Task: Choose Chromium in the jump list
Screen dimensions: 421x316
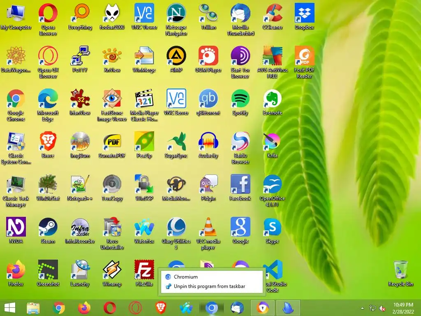Action: [x=212, y=277]
